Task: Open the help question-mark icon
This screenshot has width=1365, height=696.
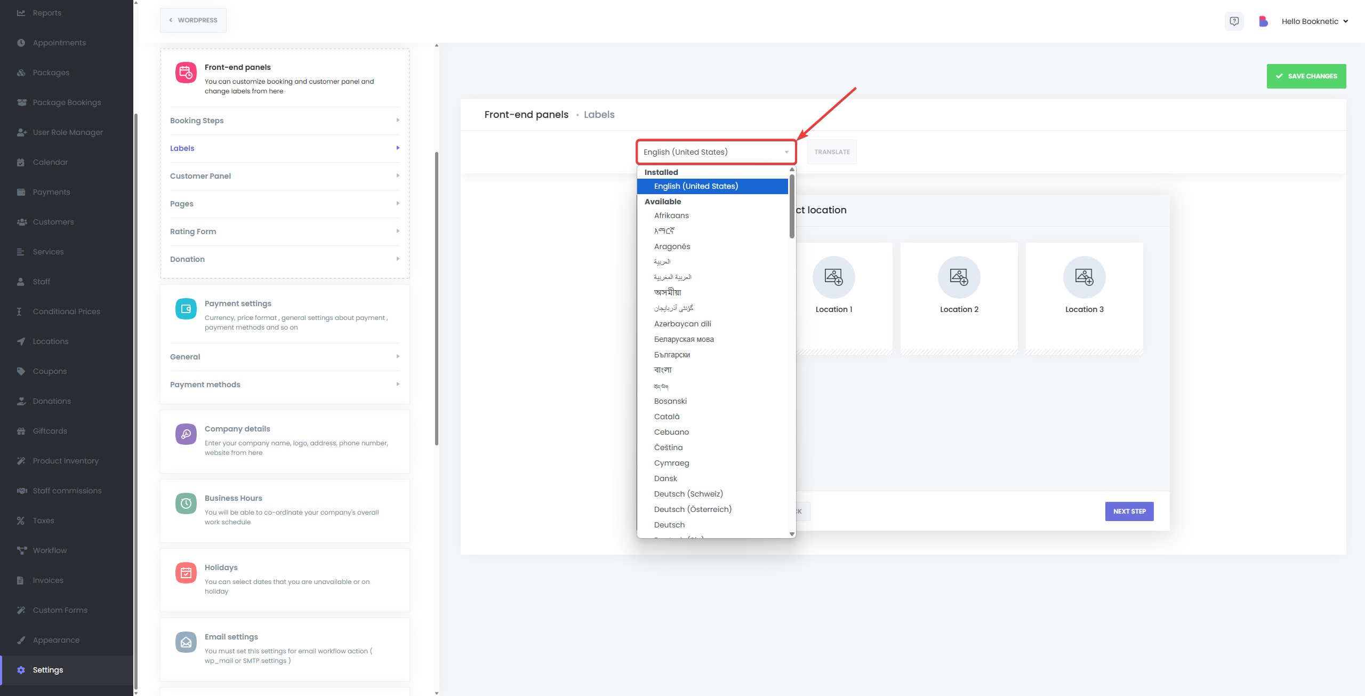Action: 1234,21
